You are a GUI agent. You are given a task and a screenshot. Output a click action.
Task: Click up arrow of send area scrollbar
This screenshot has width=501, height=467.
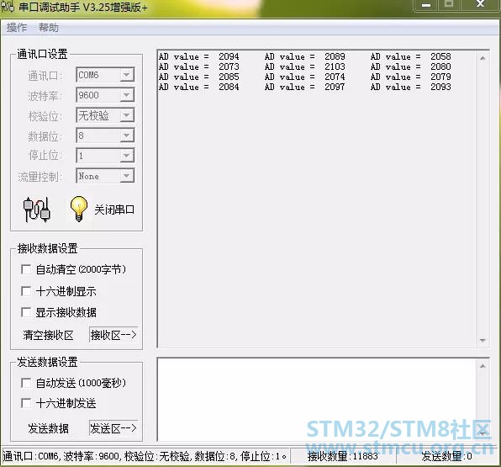[x=483, y=366]
